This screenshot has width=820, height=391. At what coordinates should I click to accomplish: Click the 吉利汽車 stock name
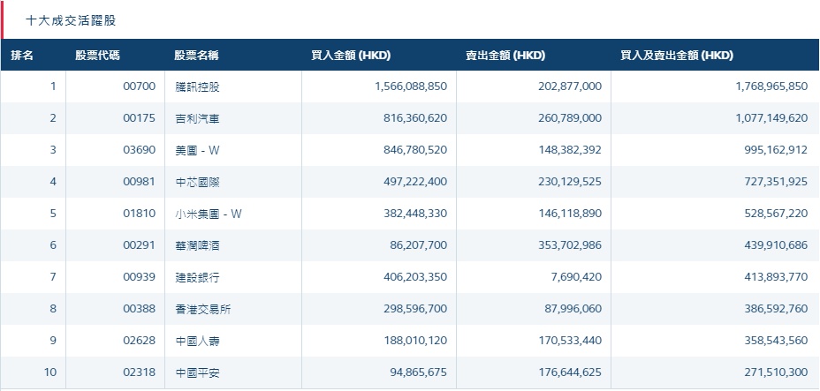point(197,118)
